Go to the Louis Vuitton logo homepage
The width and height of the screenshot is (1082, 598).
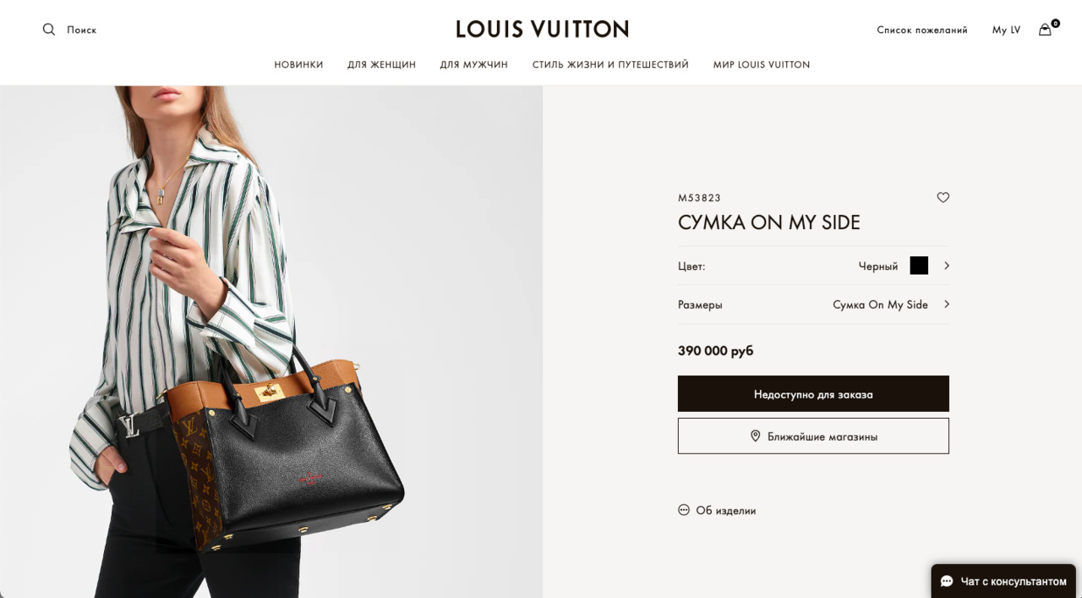point(542,30)
